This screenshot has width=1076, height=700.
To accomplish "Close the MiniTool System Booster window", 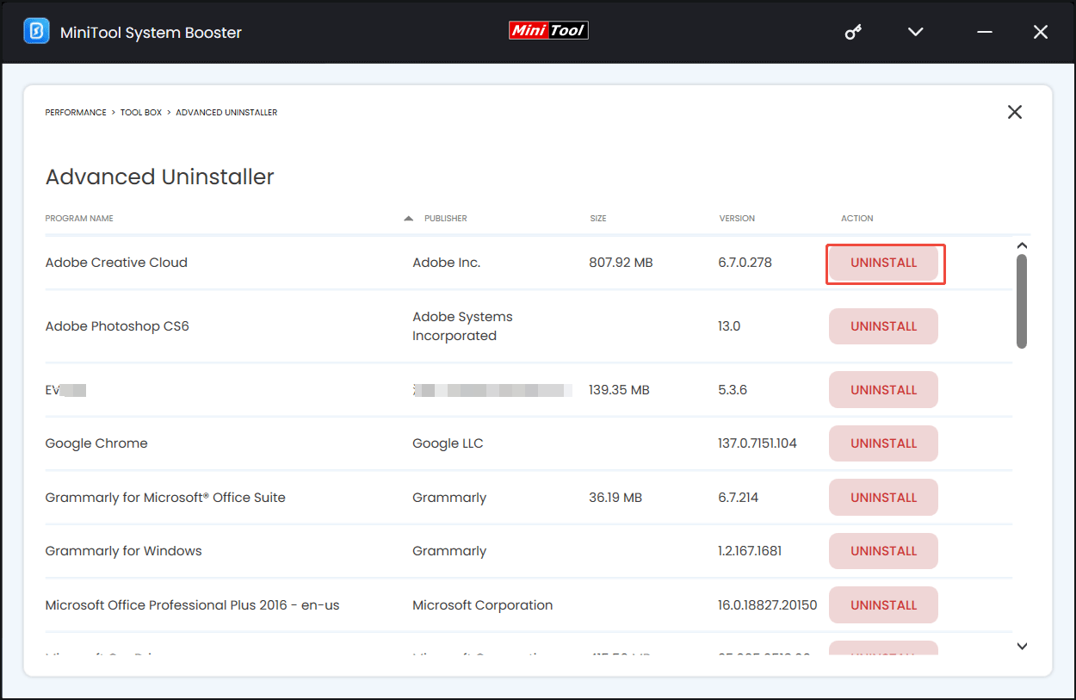I will click(x=1041, y=32).
